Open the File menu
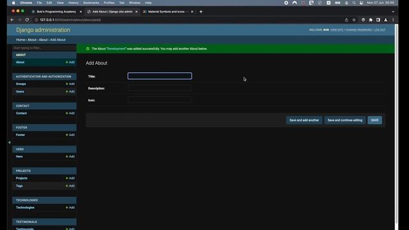The width and height of the screenshot is (409, 230). tap(39, 3)
